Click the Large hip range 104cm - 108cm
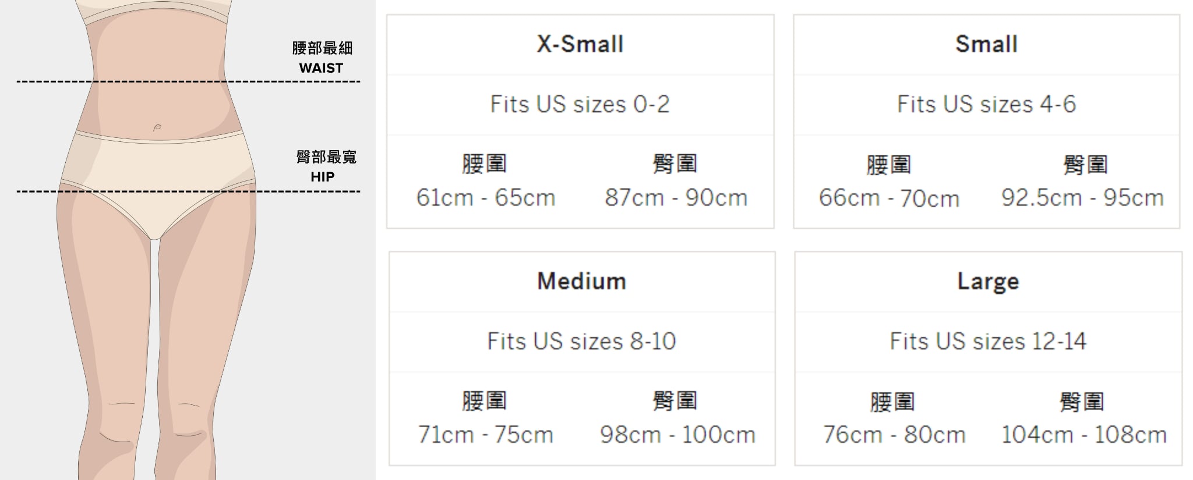This screenshot has width=1193, height=480. coord(1083,435)
